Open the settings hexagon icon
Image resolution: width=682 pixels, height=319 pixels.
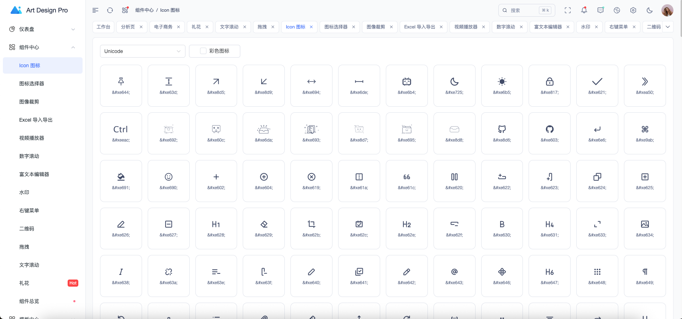pyautogui.click(x=633, y=10)
